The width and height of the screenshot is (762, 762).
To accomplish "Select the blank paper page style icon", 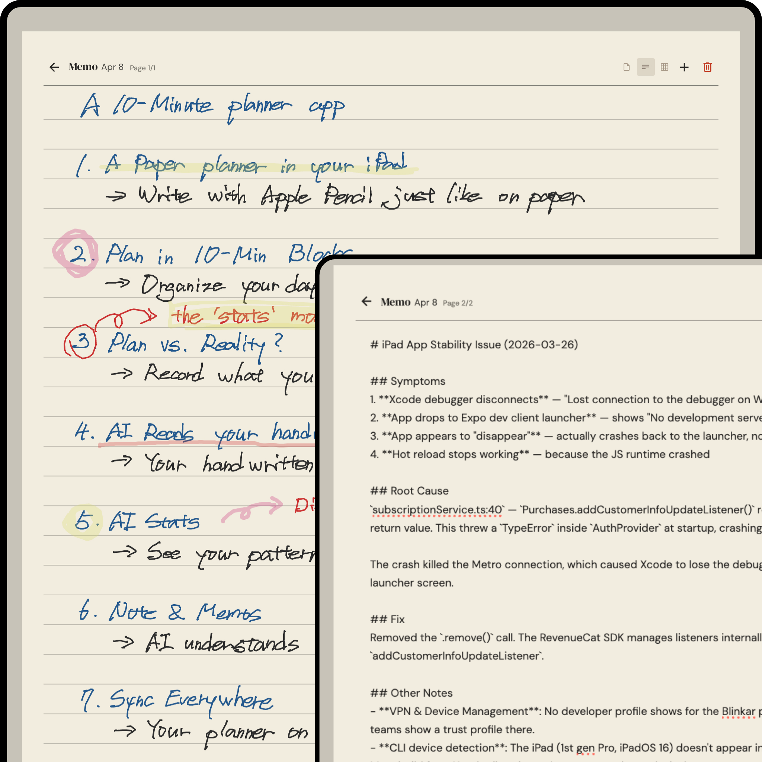I will [626, 67].
